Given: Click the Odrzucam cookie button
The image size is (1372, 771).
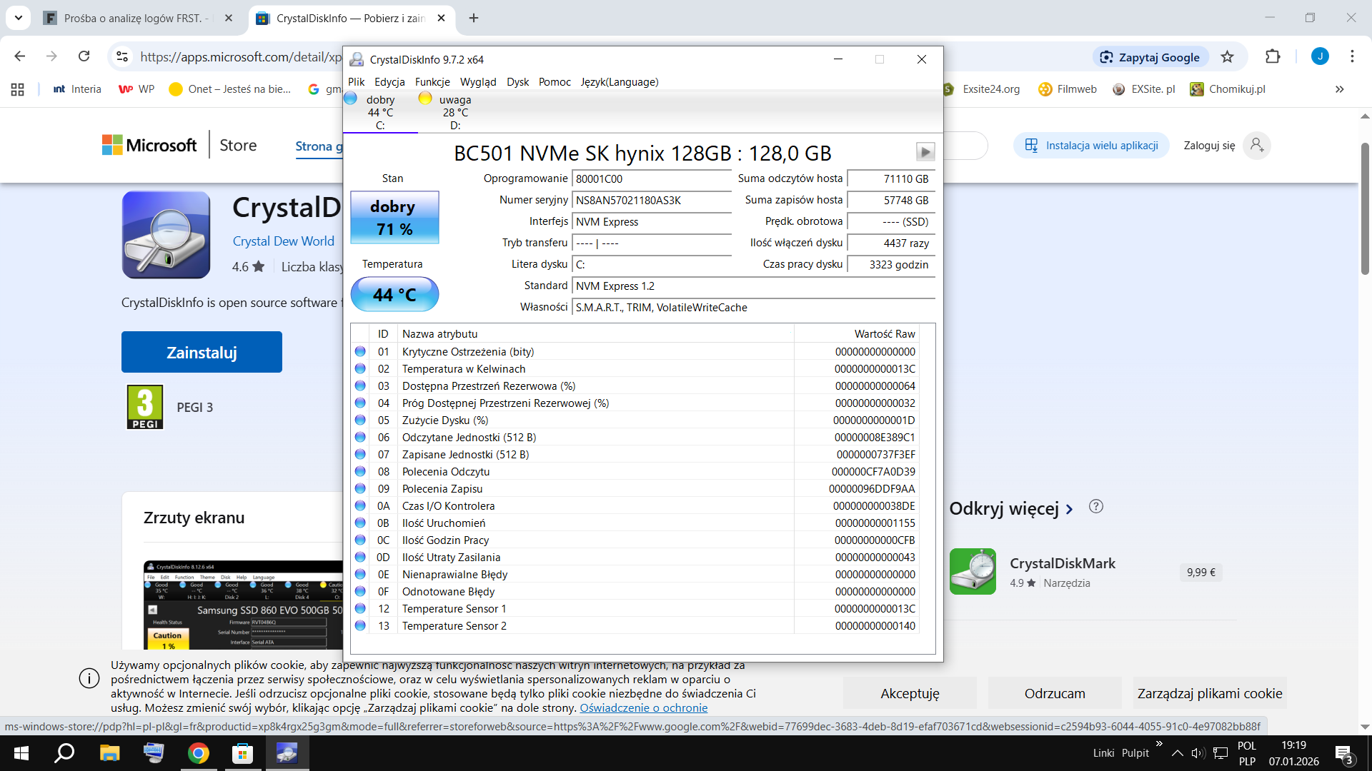Looking at the screenshot, I should click(x=1054, y=693).
